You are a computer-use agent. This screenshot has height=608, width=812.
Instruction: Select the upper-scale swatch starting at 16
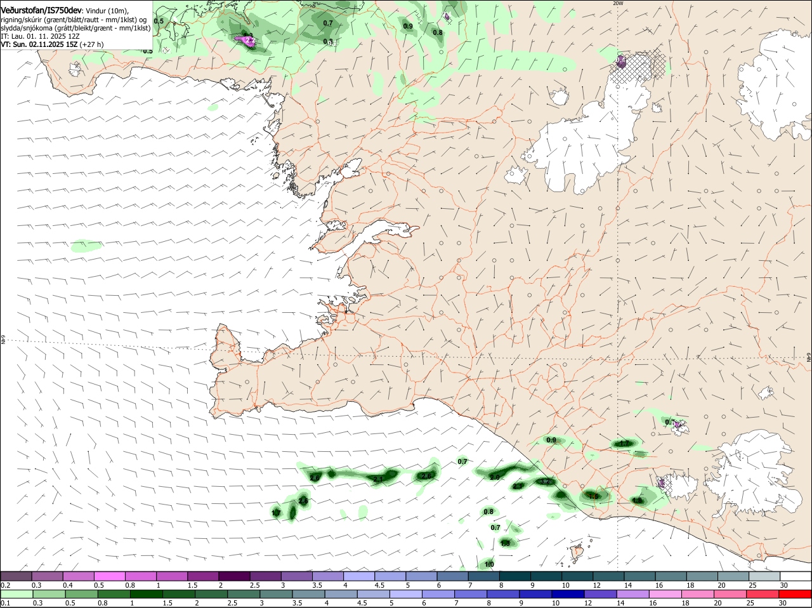click(x=671, y=576)
